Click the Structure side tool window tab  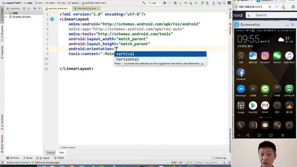[2, 33]
